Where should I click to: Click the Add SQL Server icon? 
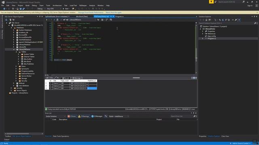(x=10, y=20)
